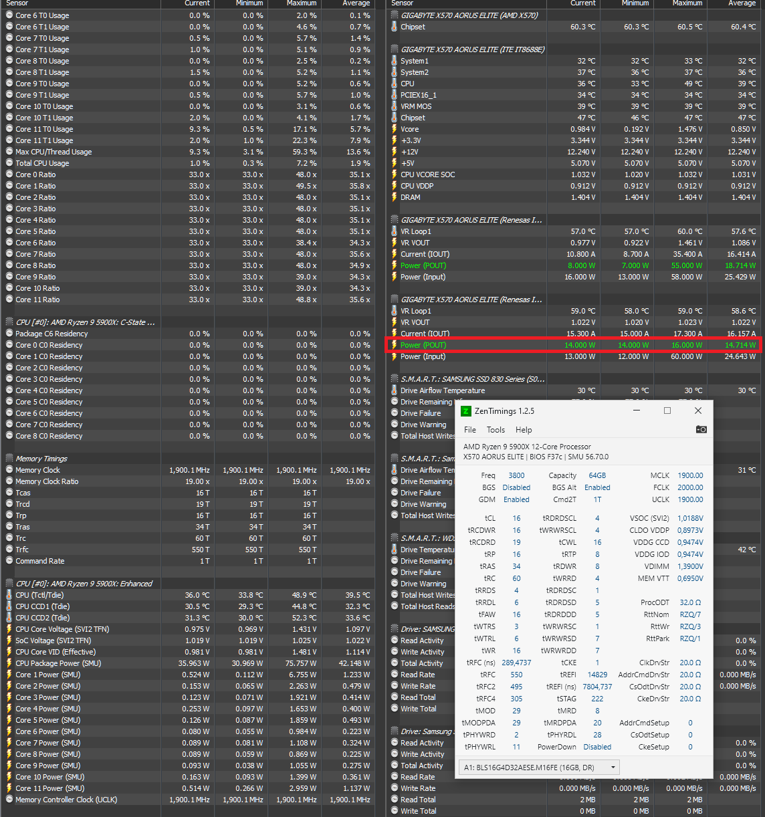Image resolution: width=765 pixels, height=817 pixels.
Task: Click the icon beside Core 6 T0 Usage
Action: tap(9, 15)
